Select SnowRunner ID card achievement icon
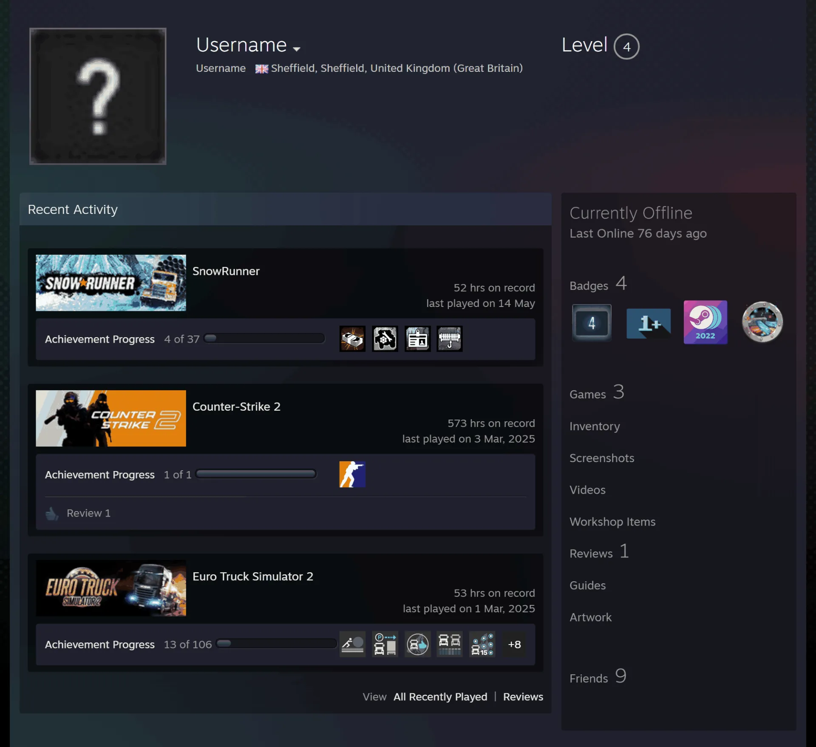Image resolution: width=816 pixels, height=747 pixels. point(417,339)
